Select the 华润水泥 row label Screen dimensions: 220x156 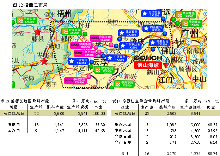click(x=123, y=124)
